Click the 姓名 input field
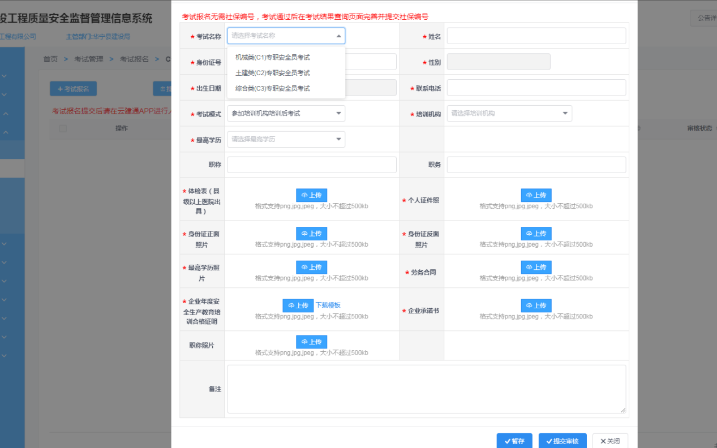The image size is (717, 448). (536, 36)
